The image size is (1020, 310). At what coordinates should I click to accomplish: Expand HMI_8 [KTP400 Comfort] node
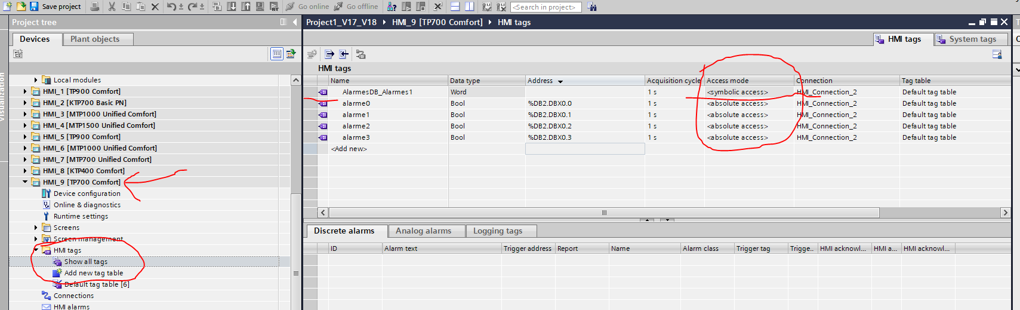pyautogui.click(x=25, y=171)
